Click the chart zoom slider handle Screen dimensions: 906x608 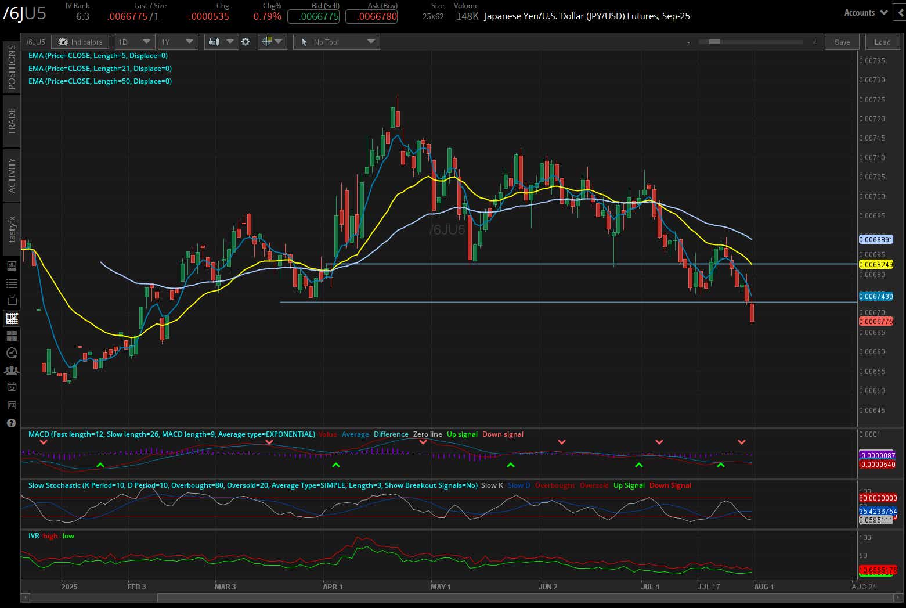point(714,42)
